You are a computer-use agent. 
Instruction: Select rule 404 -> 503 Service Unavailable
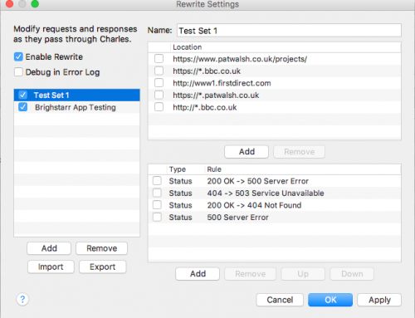click(275, 193)
